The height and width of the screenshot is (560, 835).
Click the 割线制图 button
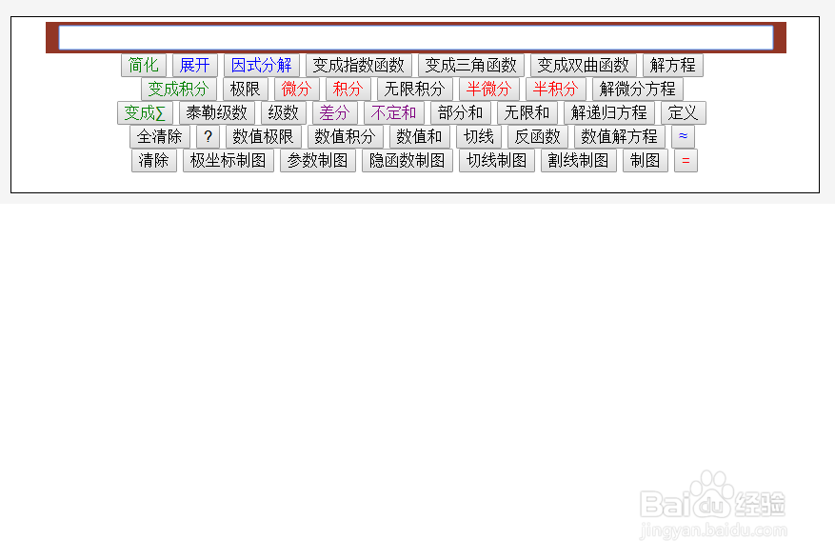pyautogui.click(x=579, y=160)
